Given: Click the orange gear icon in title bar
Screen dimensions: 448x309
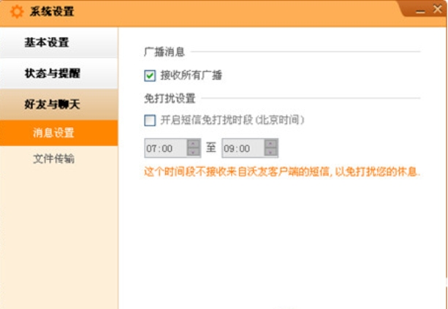Looking at the screenshot, I should (17, 12).
